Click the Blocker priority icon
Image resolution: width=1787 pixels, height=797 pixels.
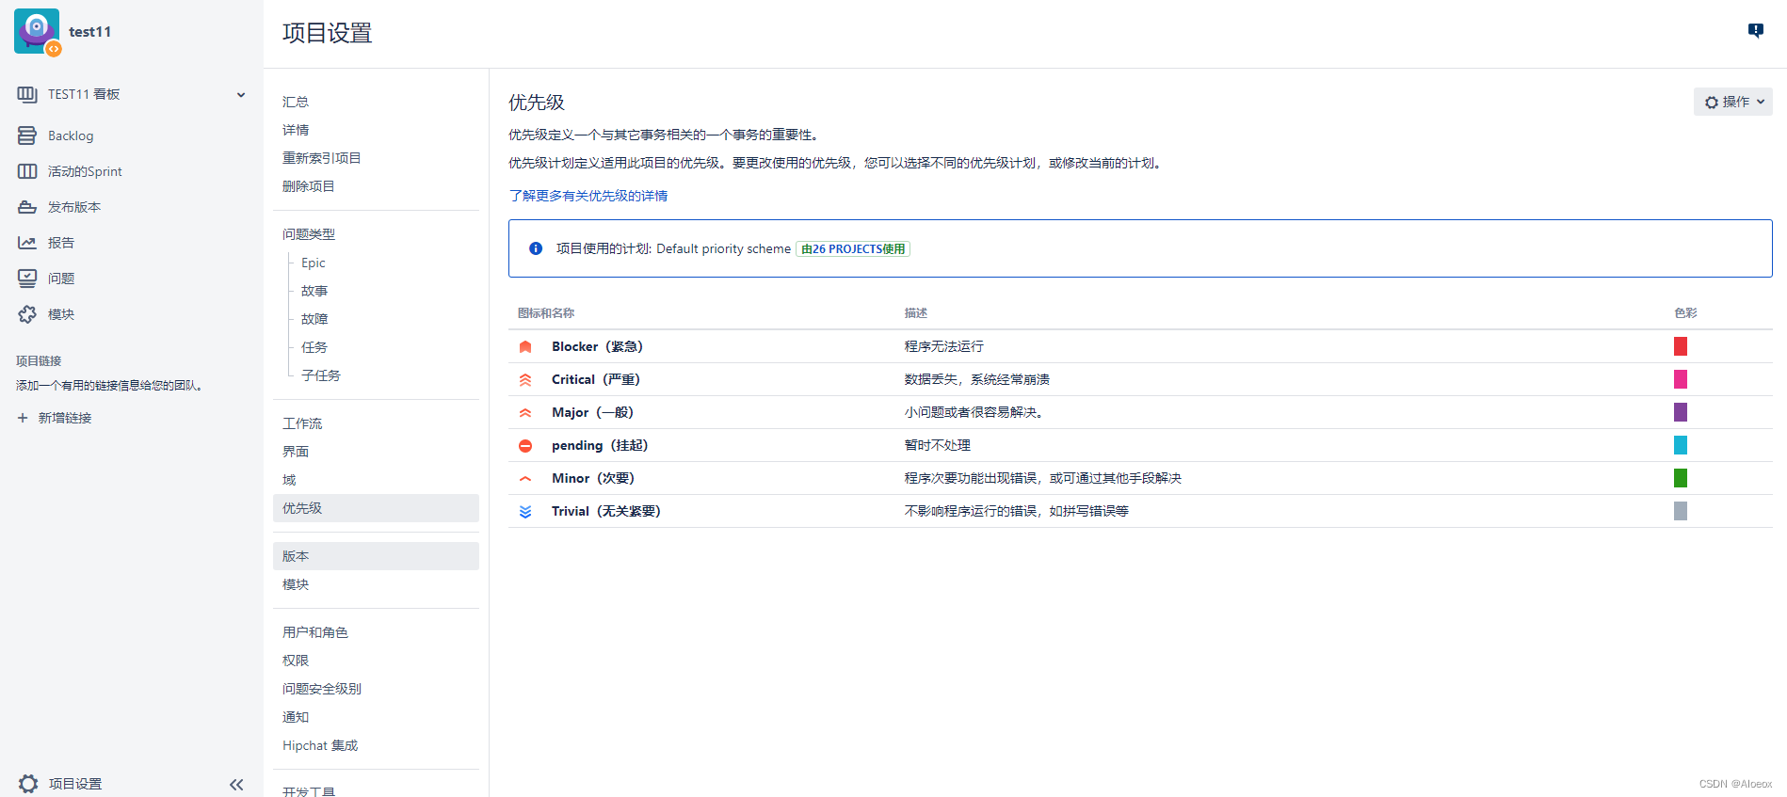click(x=525, y=346)
